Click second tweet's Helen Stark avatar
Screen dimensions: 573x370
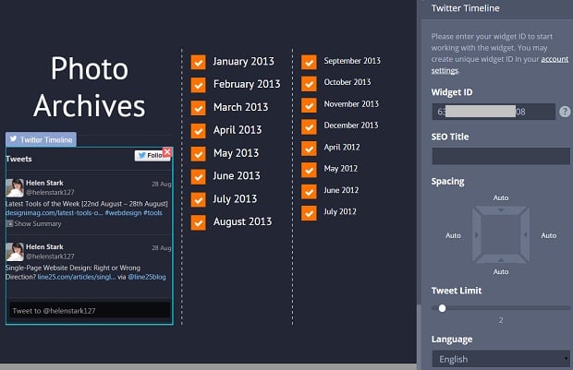coord(15,252)
